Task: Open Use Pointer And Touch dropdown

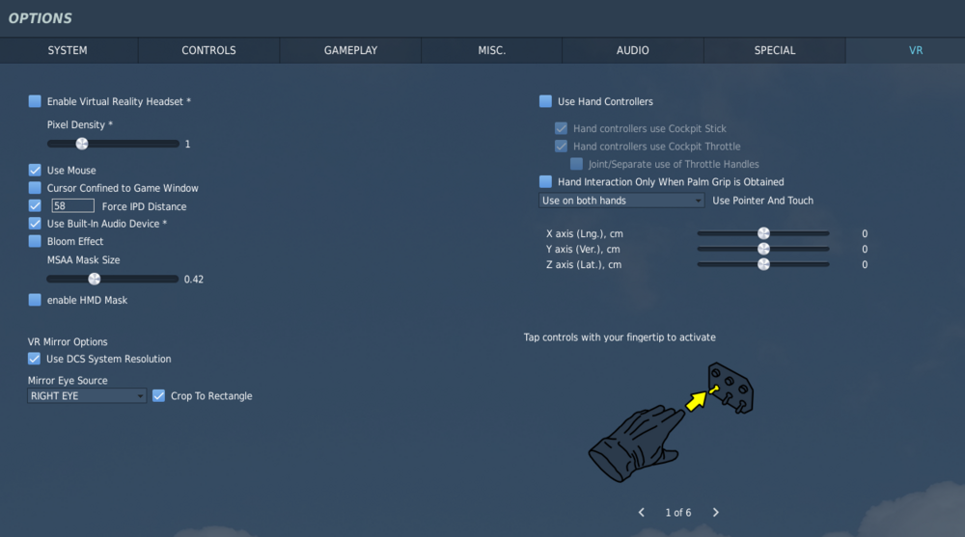Action: coord(621,201)
